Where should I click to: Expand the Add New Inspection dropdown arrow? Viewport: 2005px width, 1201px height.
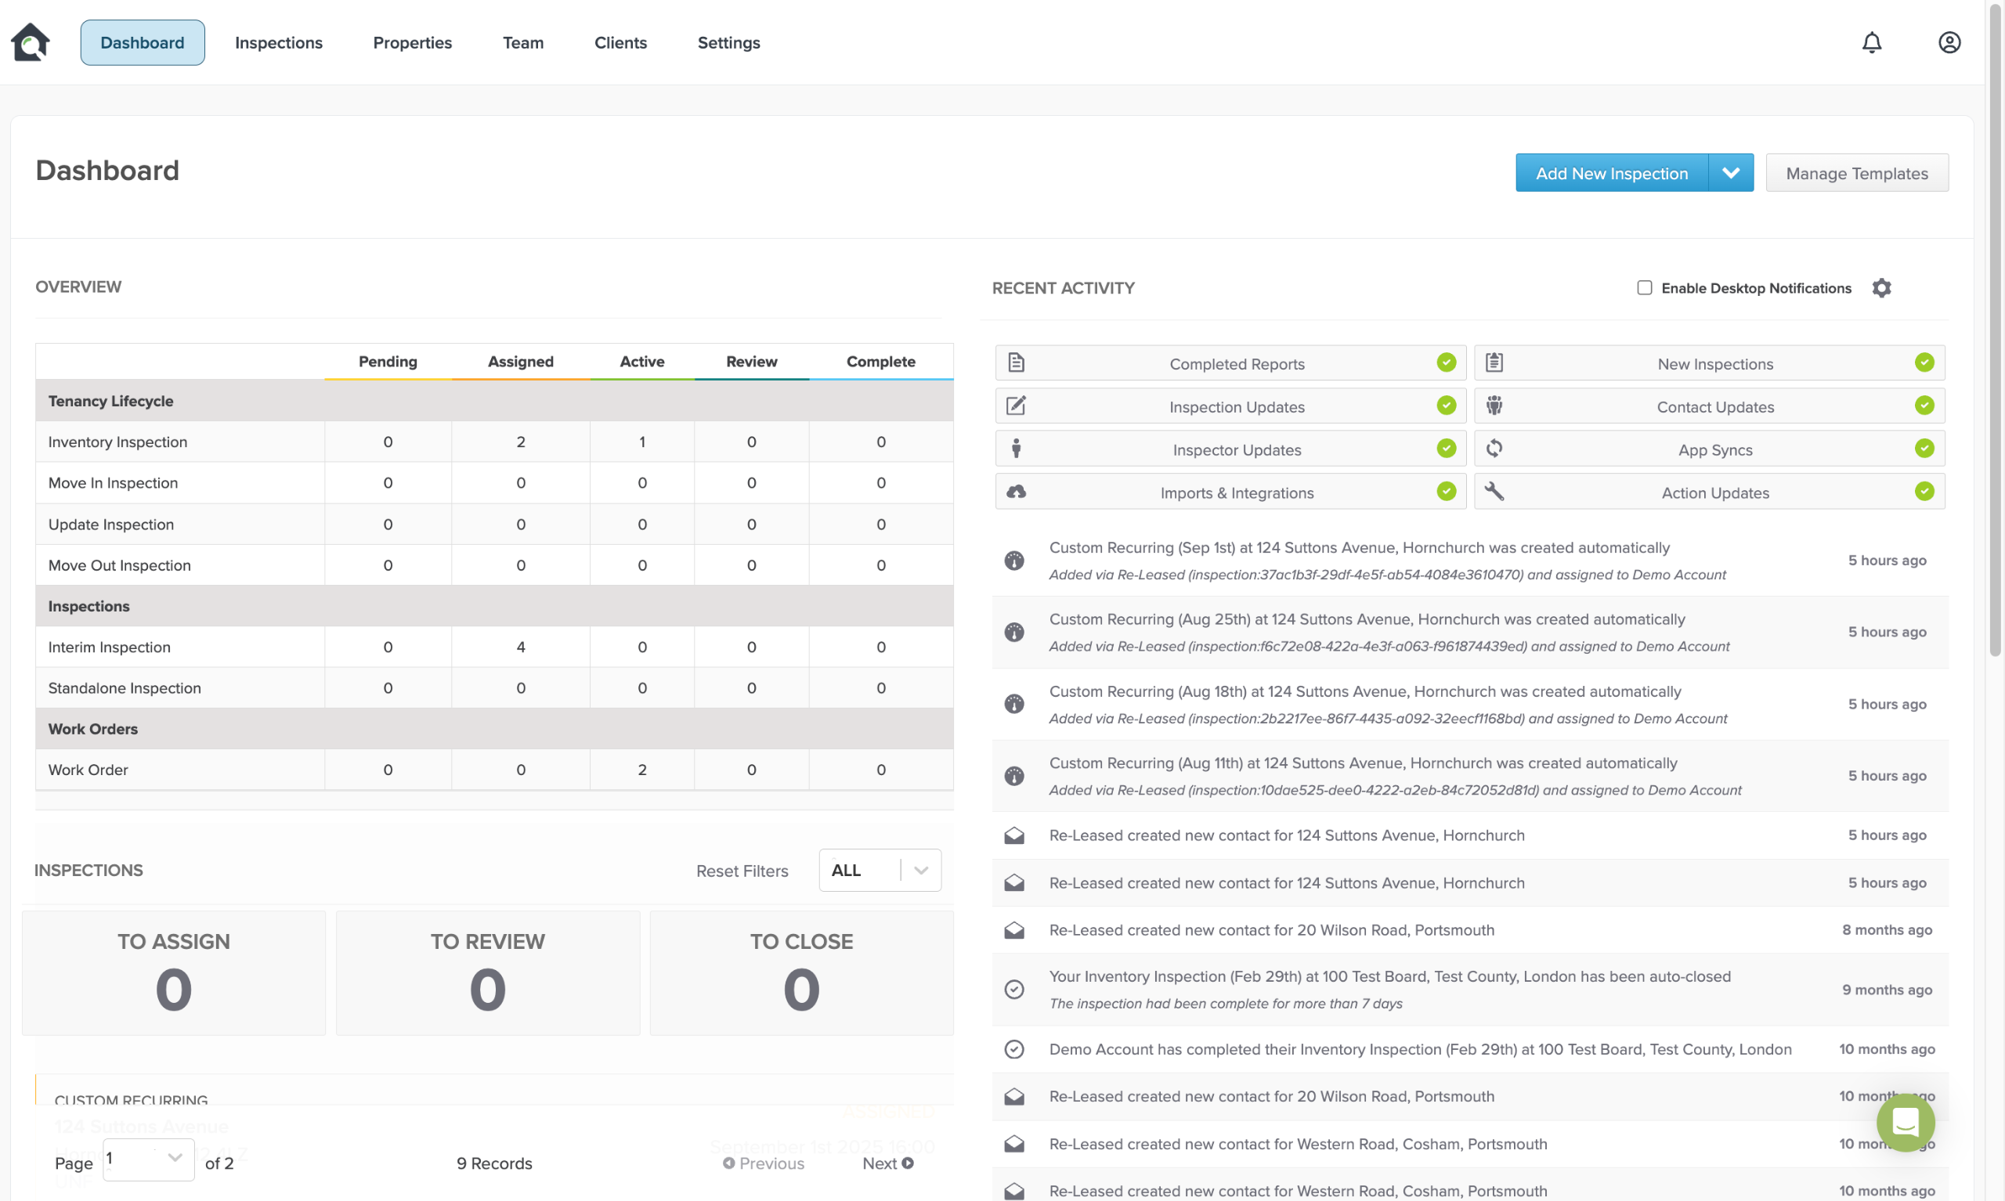(x=1730, y=173)
